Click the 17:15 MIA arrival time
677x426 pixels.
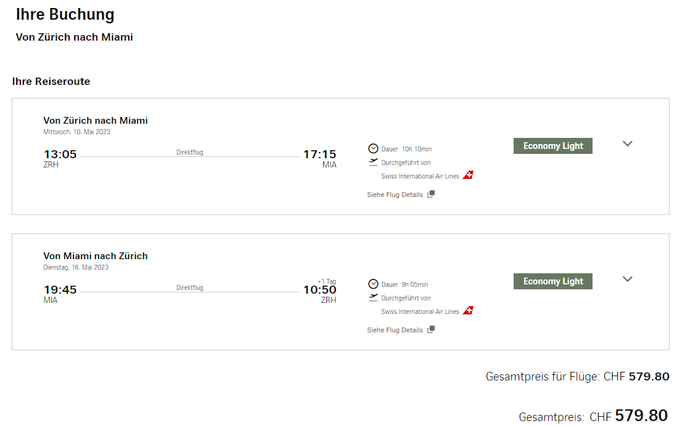tap(319, 154)
